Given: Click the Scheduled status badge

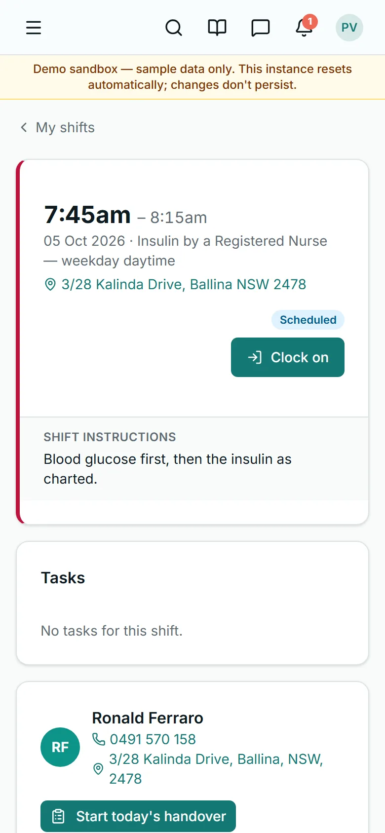Looking at the screenshot, I should 308,320.
